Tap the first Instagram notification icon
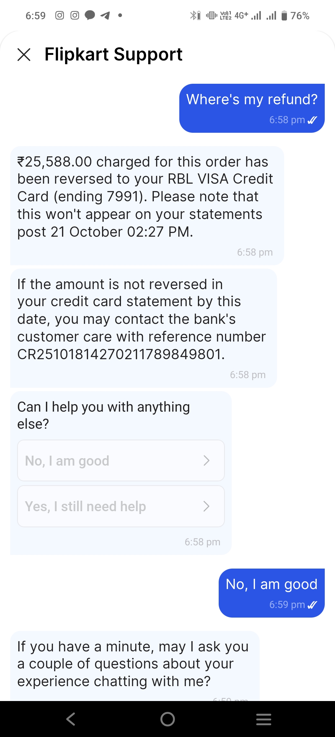 pos(60,15)
